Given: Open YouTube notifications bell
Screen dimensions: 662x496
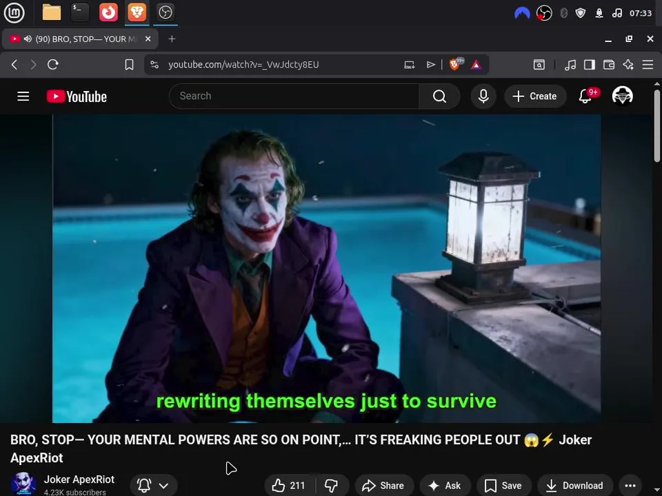Looking at the screenshot, I should (x=585, y=96).
